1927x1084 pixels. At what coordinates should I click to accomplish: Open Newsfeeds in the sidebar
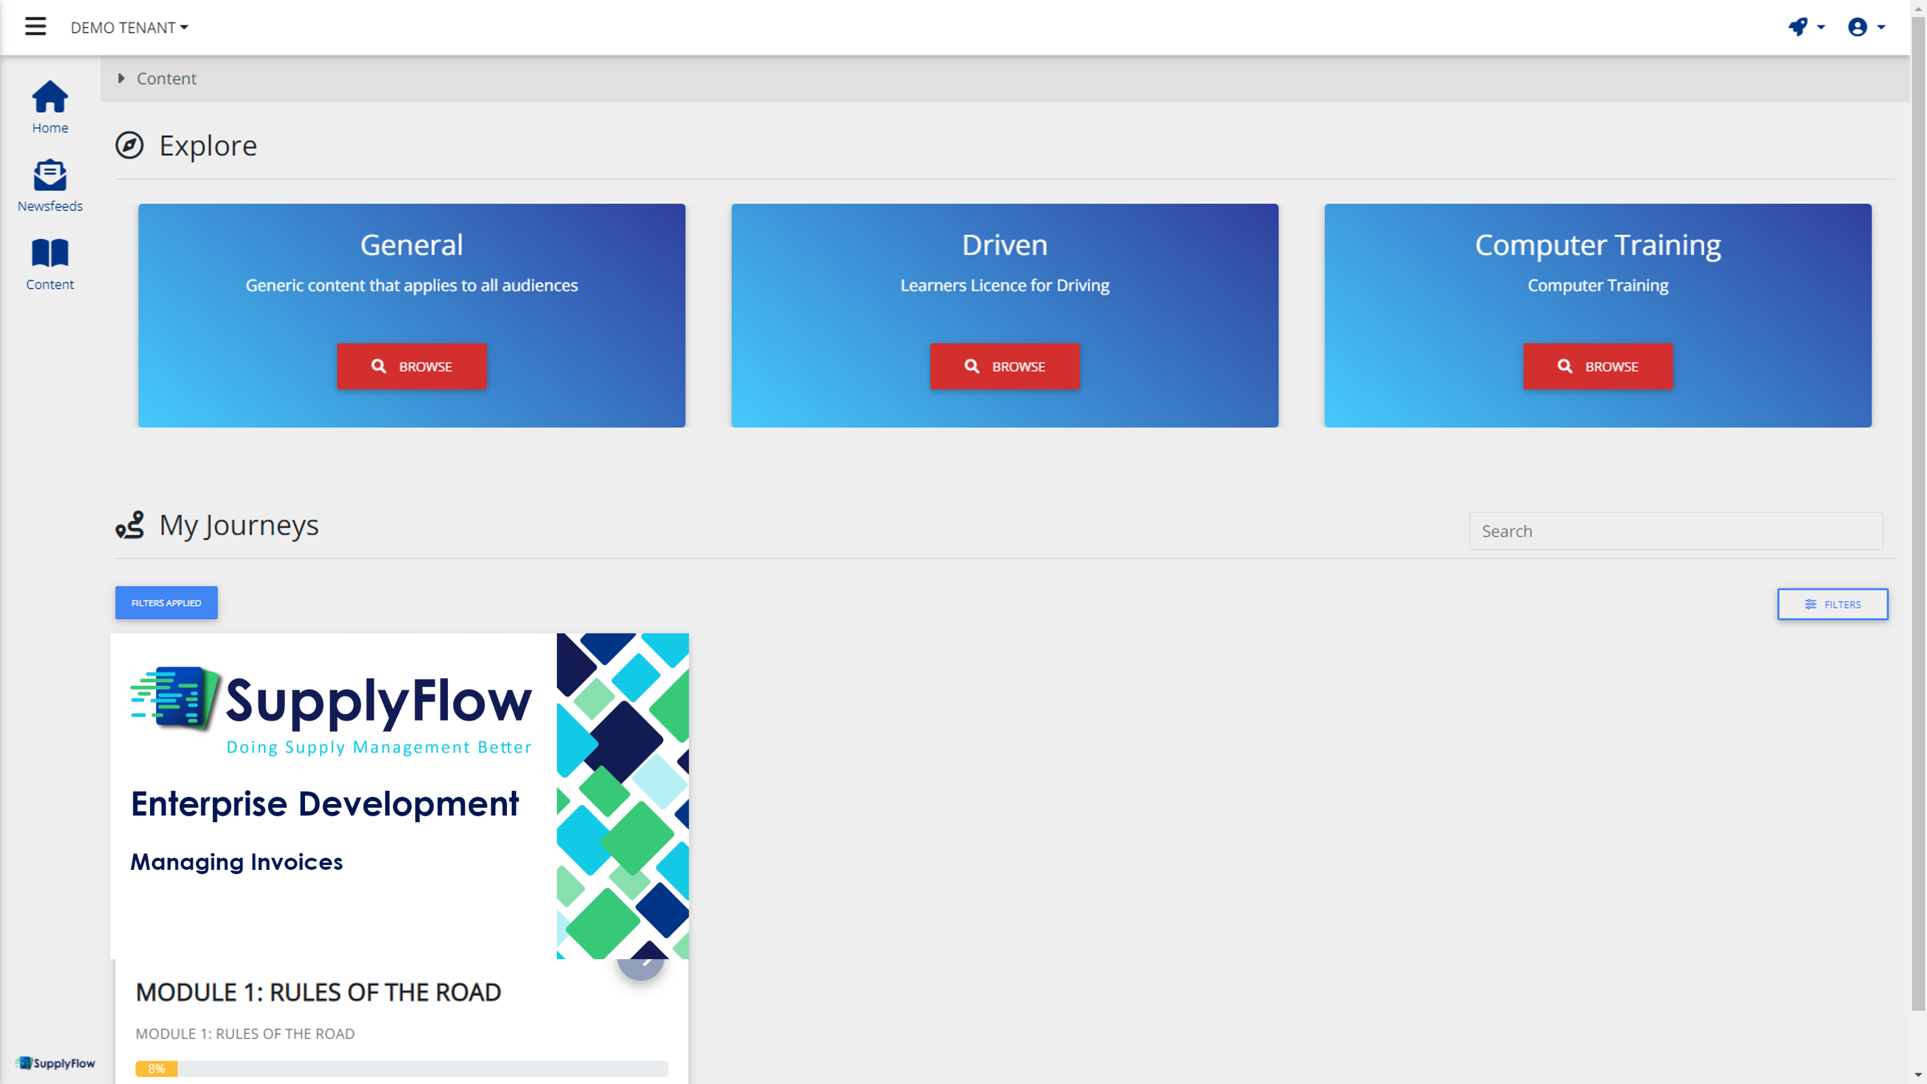pyautogui.click(x=50, y=186)
